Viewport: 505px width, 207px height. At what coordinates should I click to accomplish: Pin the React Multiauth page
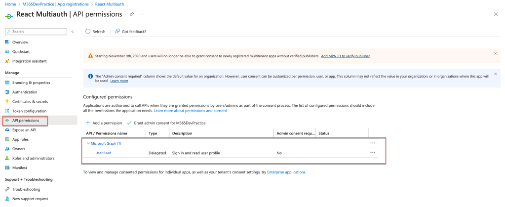pyautogui.click(x=131, y=14)
